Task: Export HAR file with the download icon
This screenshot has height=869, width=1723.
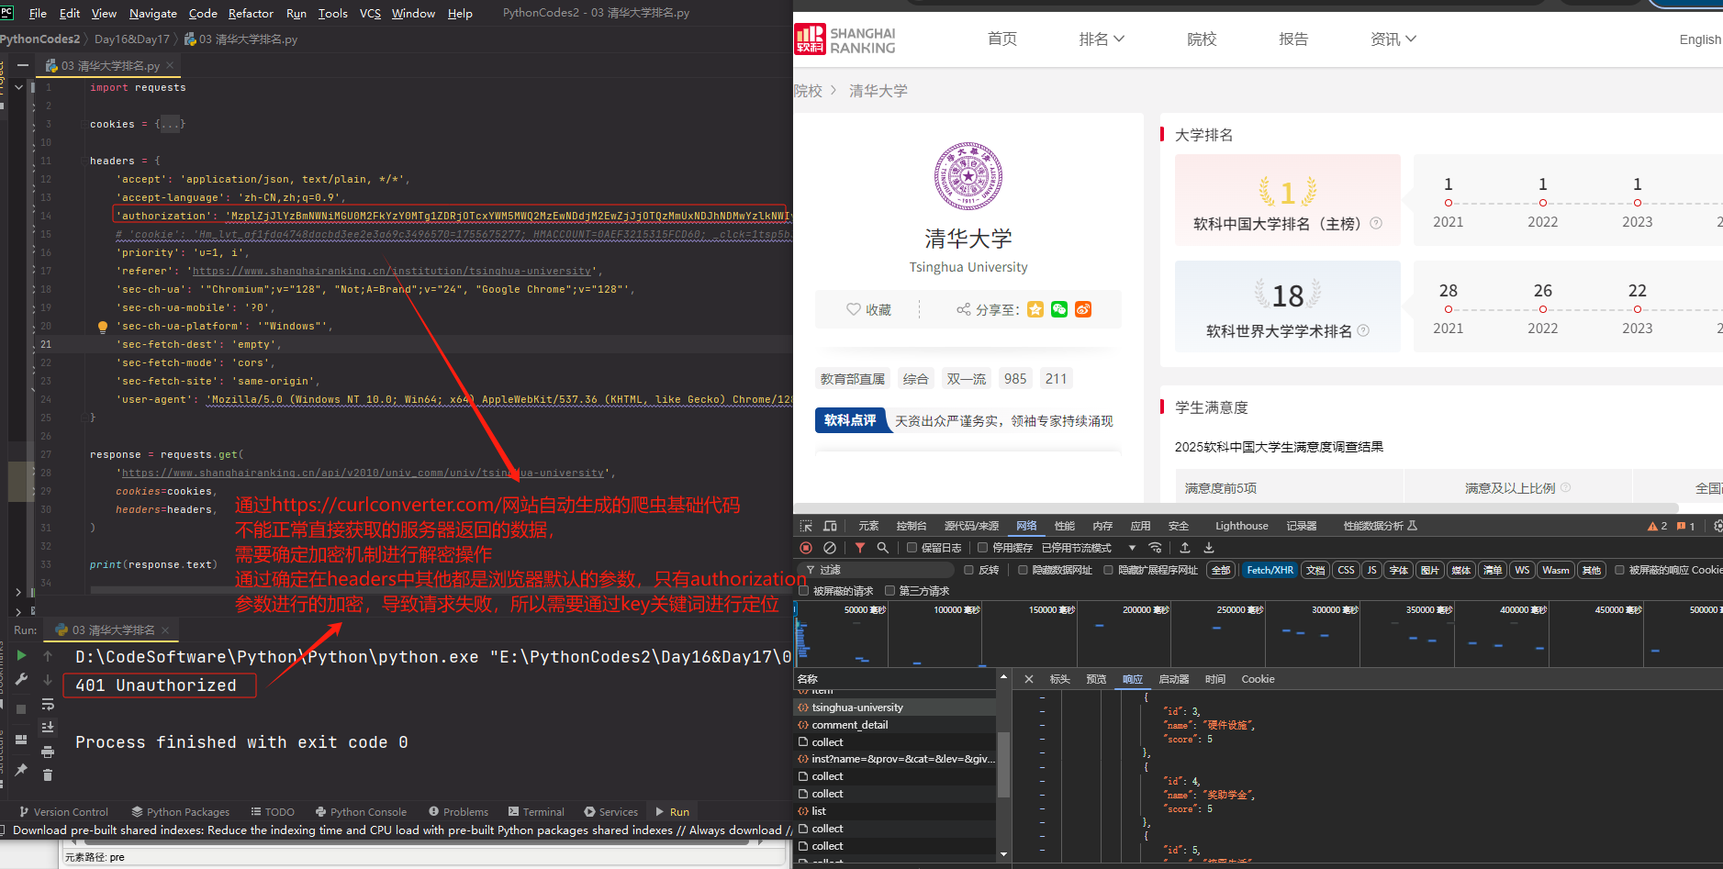Action: pyautogui.click(x=1209, y=548)
